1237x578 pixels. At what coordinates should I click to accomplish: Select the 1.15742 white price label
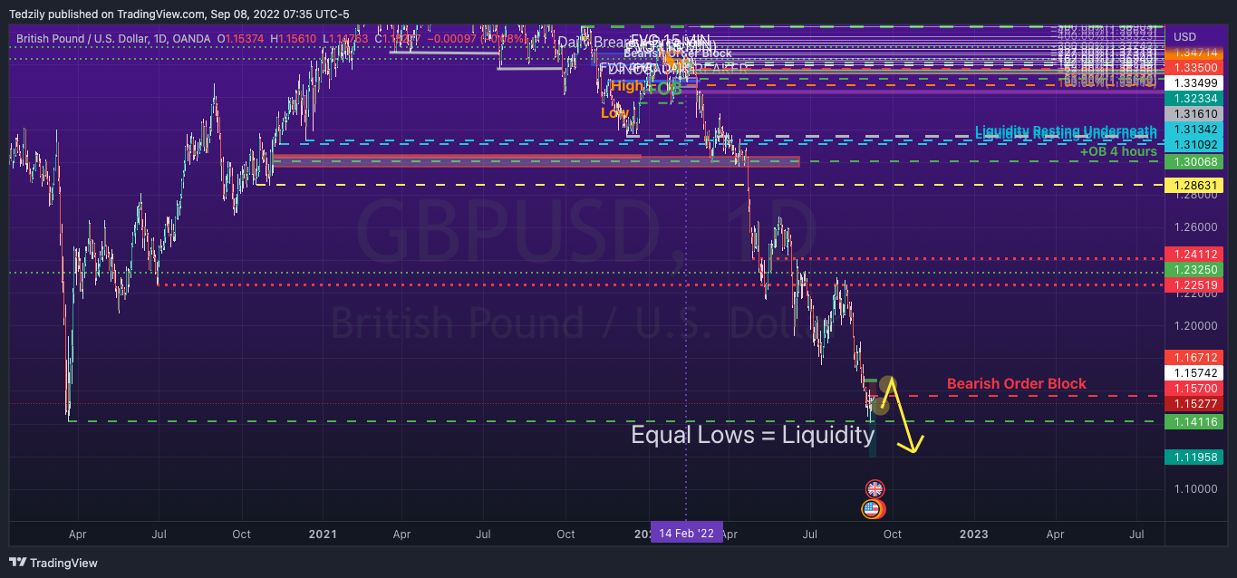pyautogui.click(x=1194, y=372)
